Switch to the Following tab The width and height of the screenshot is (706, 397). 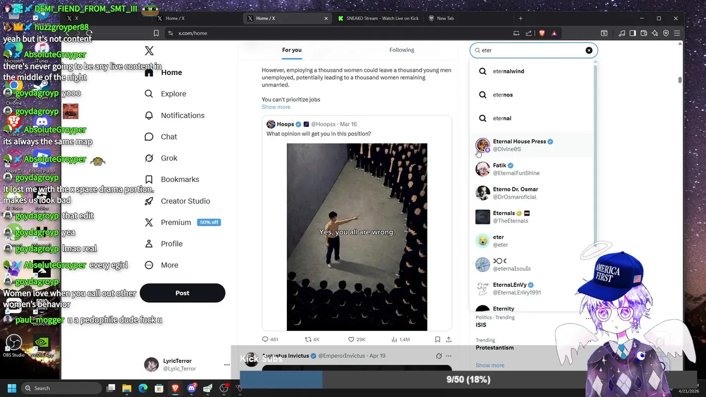tap(402, 50)
